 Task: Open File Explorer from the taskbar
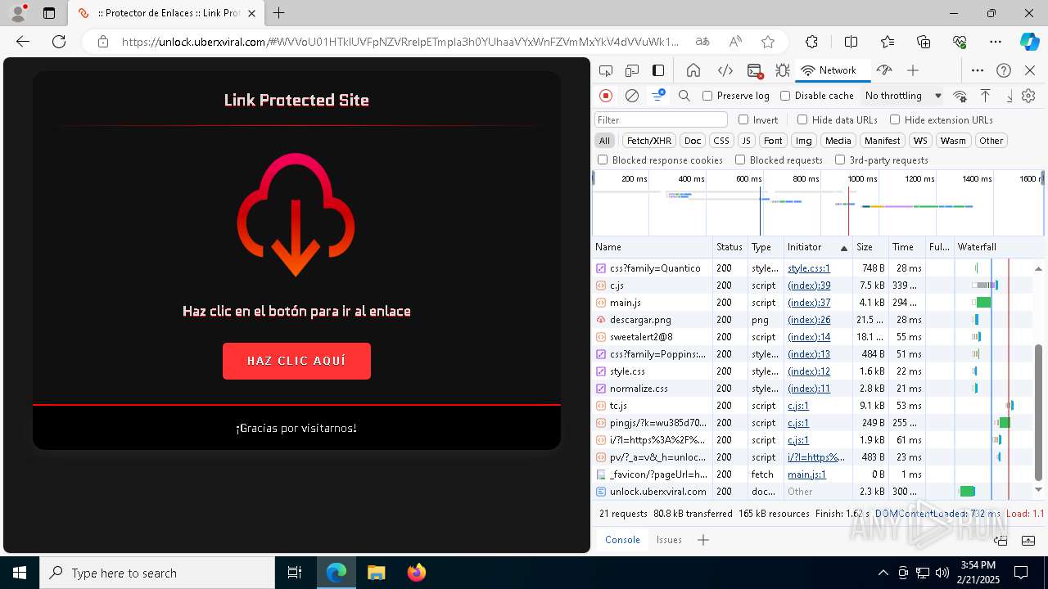pyautogui.click(x=376, y=573)
